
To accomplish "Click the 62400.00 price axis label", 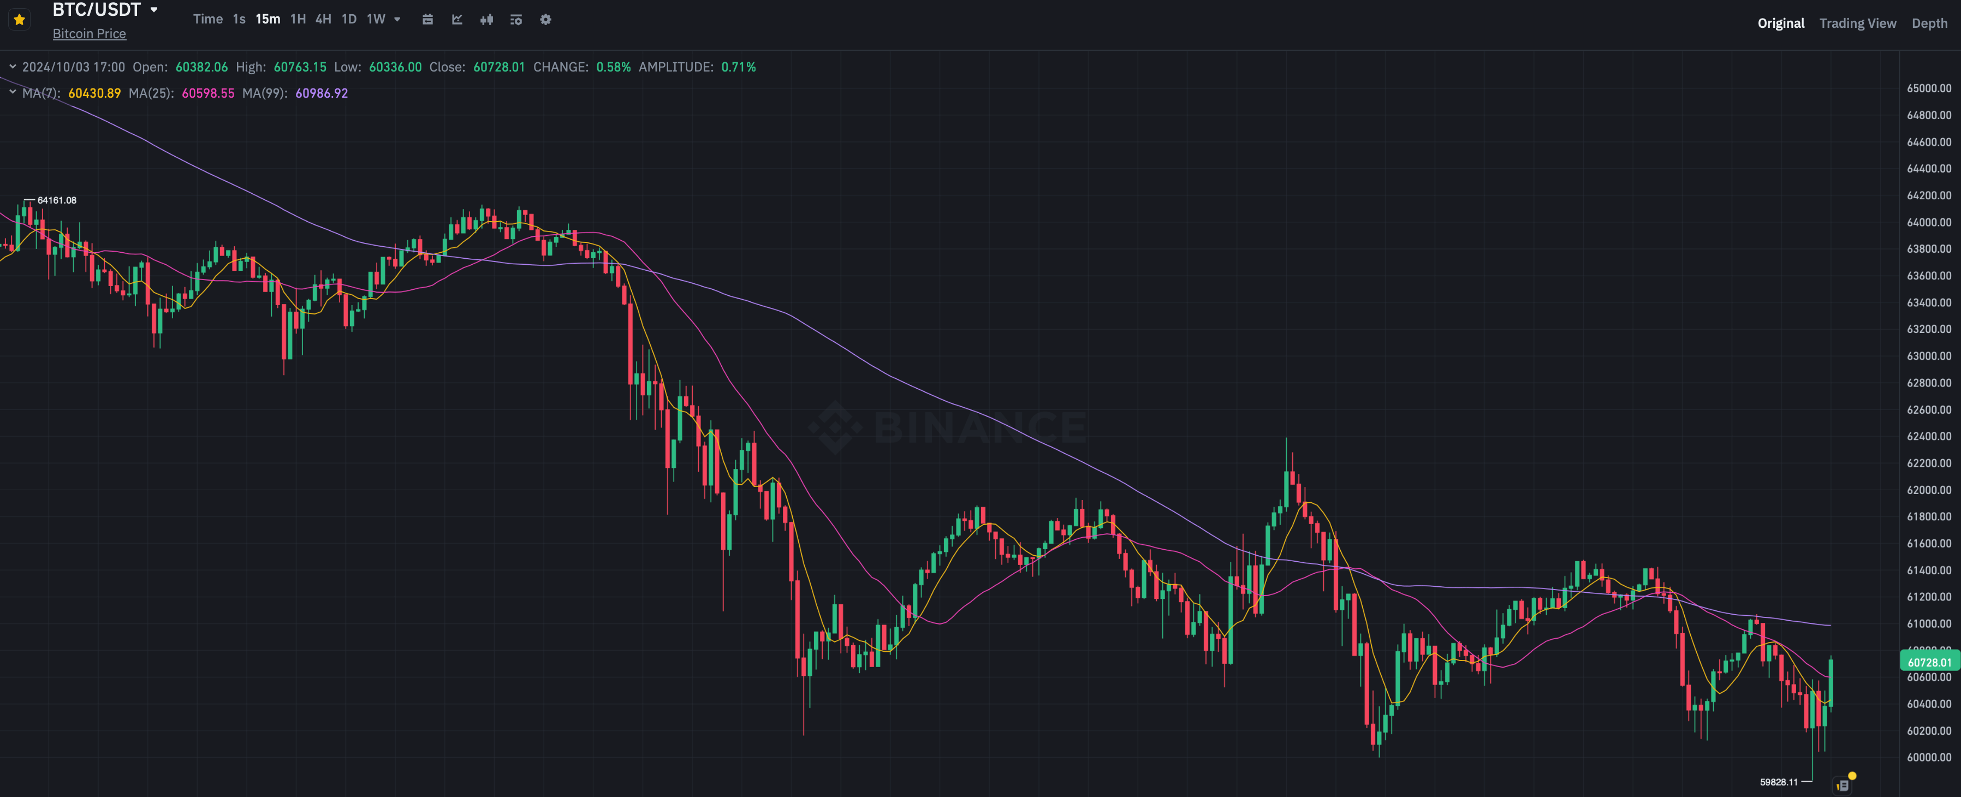I will click(x=1928, y=436).
